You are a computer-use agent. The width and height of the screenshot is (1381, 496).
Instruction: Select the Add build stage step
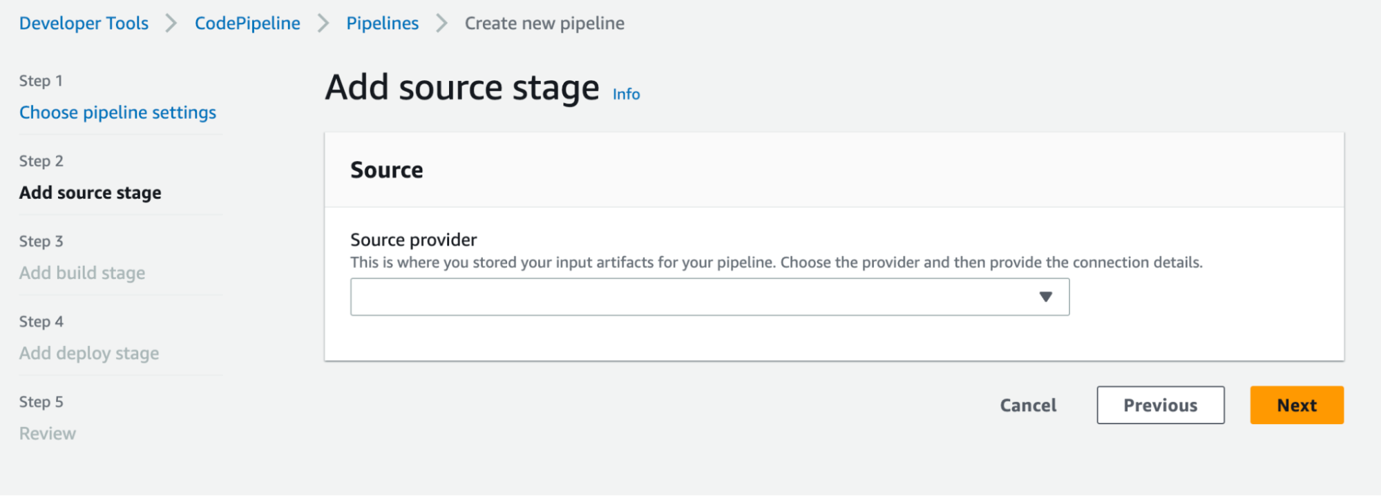pyautogui.click(x=82, y=273)
